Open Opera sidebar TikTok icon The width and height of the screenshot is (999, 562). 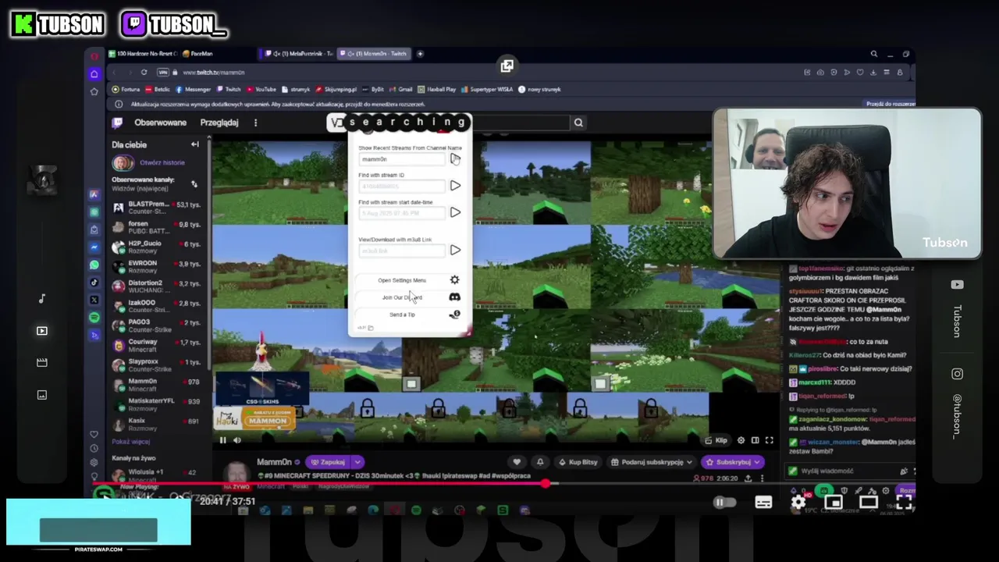click(94, 283)
